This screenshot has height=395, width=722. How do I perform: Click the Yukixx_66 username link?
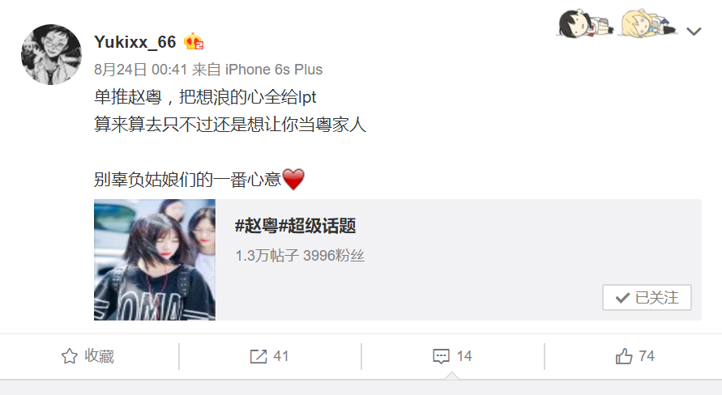point(135,42)
